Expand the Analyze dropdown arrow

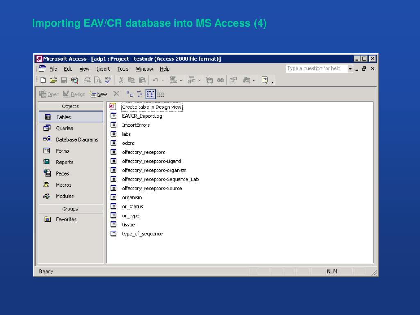coord(199,80)
